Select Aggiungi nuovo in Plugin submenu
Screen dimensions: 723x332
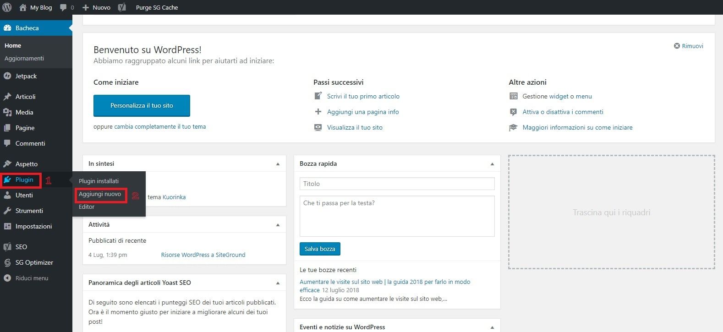coord(100,194)
